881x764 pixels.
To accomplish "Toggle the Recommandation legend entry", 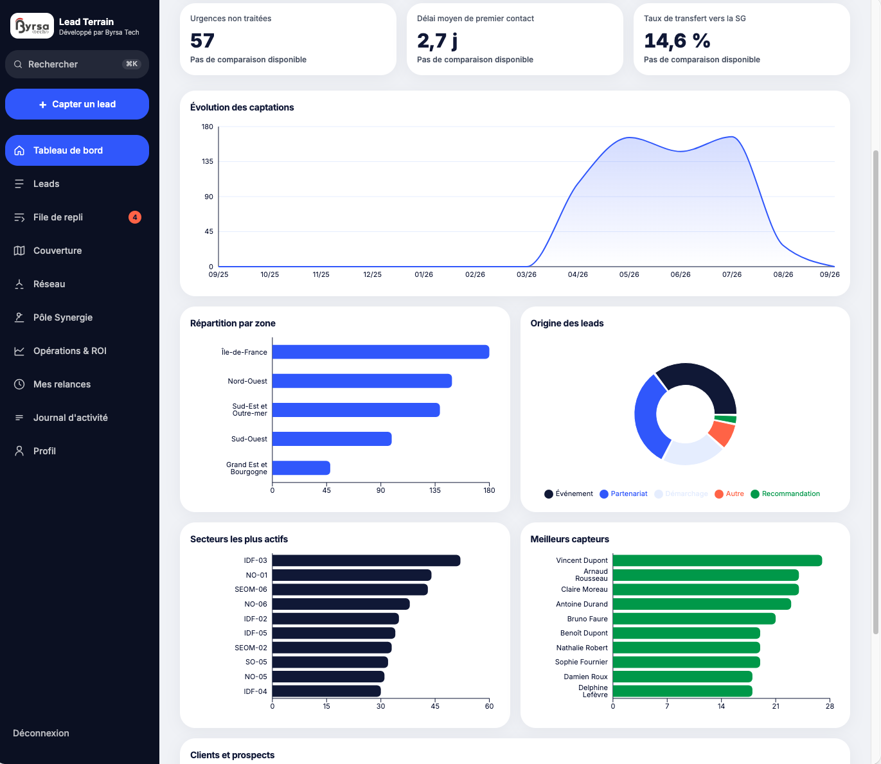I will tap(785, 493).
